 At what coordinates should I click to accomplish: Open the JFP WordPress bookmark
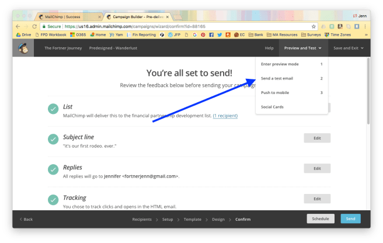pos(174,34)
